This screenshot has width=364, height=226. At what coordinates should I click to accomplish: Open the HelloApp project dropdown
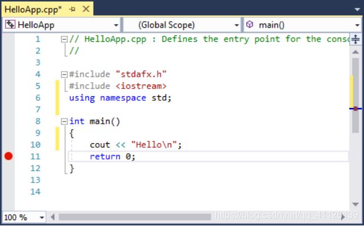[116, 25]
